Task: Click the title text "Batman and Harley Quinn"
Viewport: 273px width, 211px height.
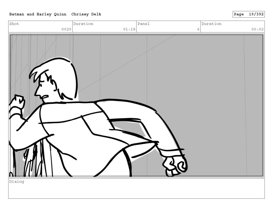Action: [38, 14]
